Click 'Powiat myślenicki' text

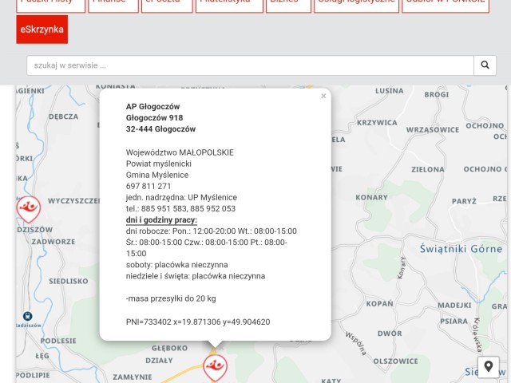(x=158, y=164)
